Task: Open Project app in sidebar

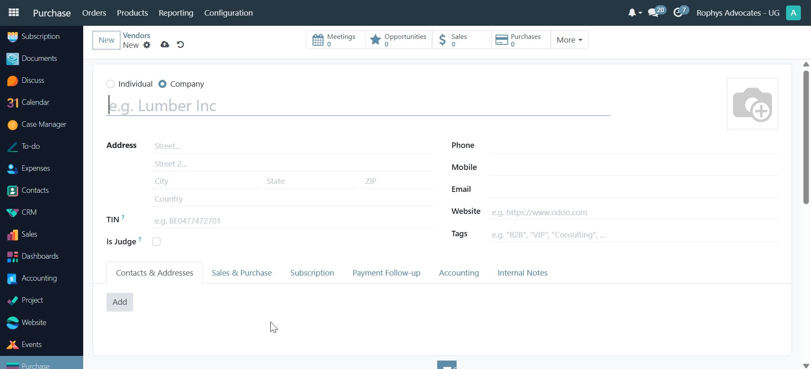Action: coord(41,300)
